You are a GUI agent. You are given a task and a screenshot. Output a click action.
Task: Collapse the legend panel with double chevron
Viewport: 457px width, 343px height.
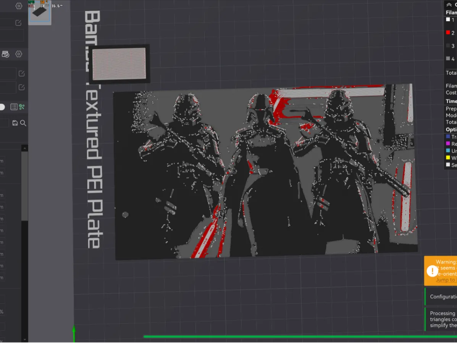(449, 5)
